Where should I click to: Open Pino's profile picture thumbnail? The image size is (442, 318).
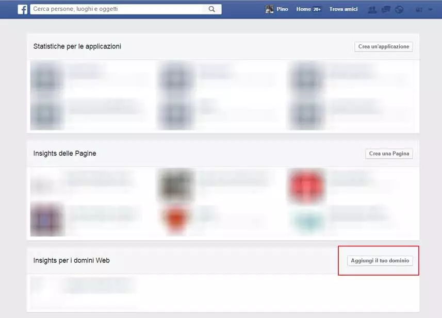point(269,9)
